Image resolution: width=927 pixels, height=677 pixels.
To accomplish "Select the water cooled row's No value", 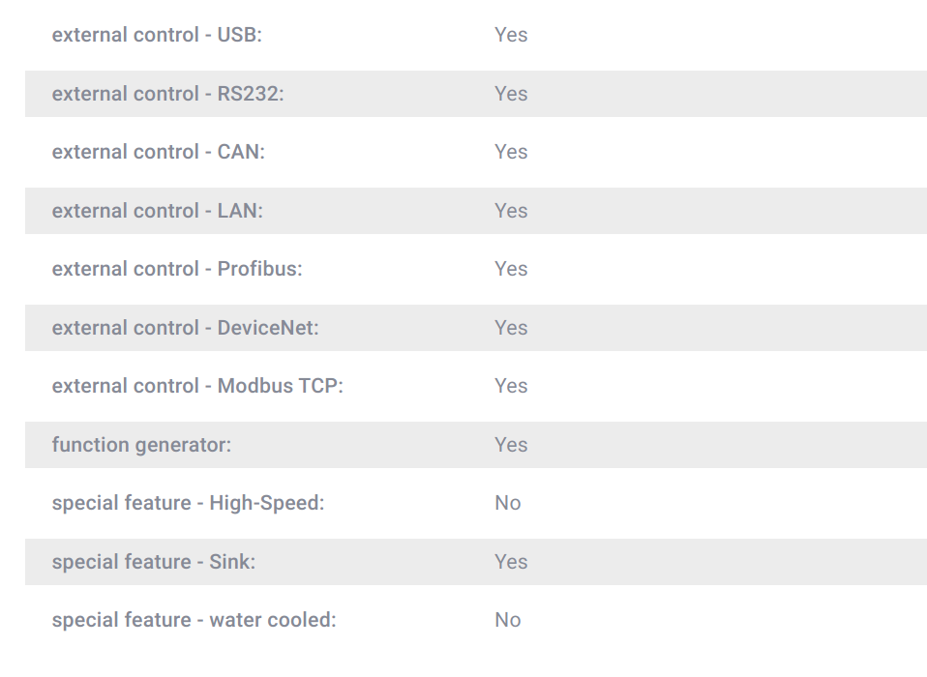I will (507, 620).
